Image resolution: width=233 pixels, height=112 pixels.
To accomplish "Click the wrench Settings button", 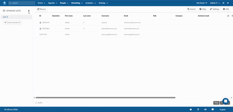I will [x=214, y=9].
